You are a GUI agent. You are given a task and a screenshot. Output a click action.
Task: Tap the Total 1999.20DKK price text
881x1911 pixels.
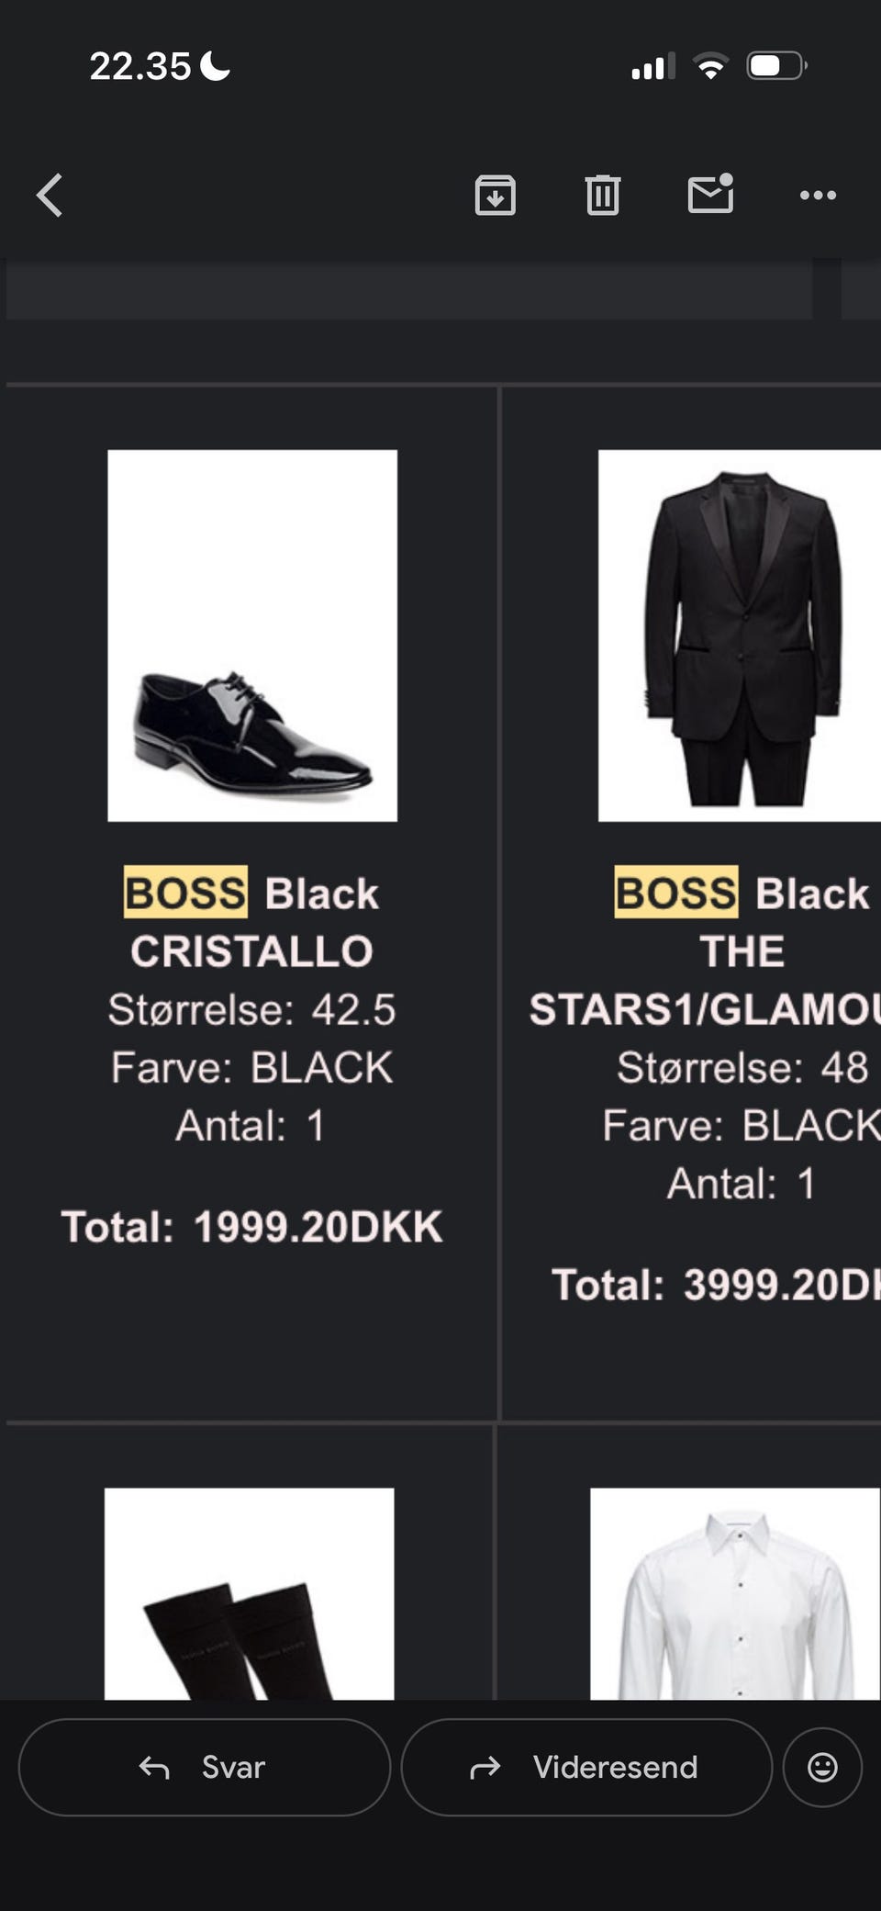251,1227
